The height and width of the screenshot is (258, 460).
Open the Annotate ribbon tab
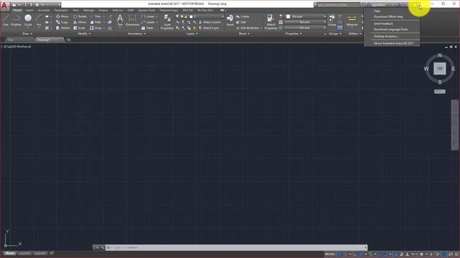pyautogui.click(x=44, y=10)
